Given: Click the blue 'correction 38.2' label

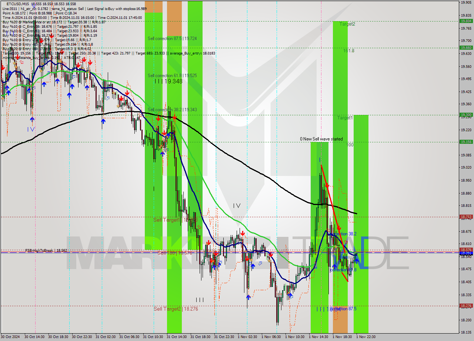Looking at the screenshot, I should click(343, 234).
